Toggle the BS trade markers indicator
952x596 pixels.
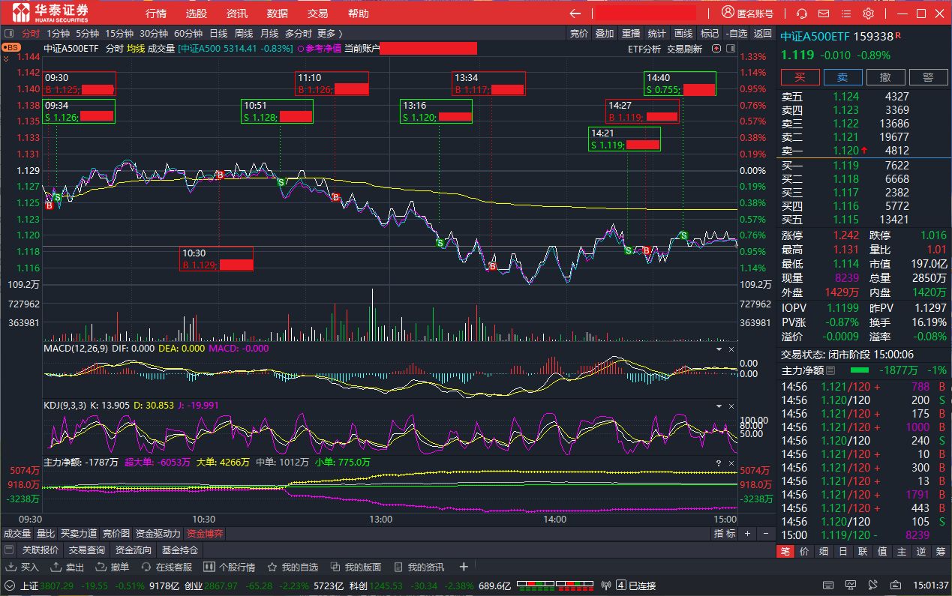click(x=11, y=48)
